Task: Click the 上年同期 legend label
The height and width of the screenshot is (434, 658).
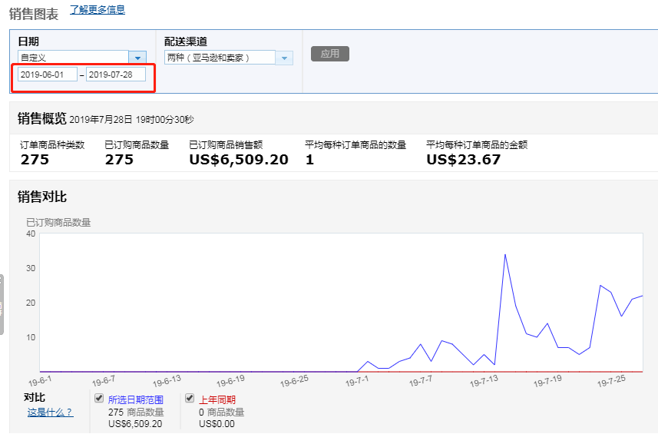Action: 217,399
